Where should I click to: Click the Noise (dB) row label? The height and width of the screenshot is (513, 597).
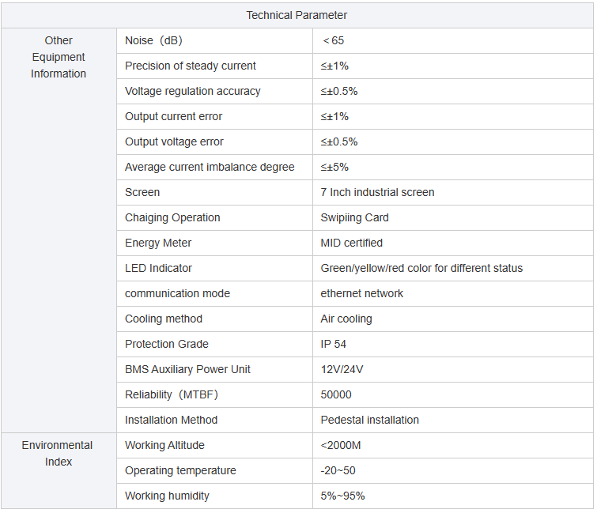coord(153,40)
